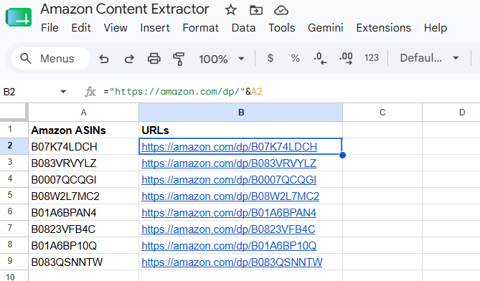Screen dimensions: 480x281
Task: Open the zoom 100% dropdown
Action: point(221,59)
